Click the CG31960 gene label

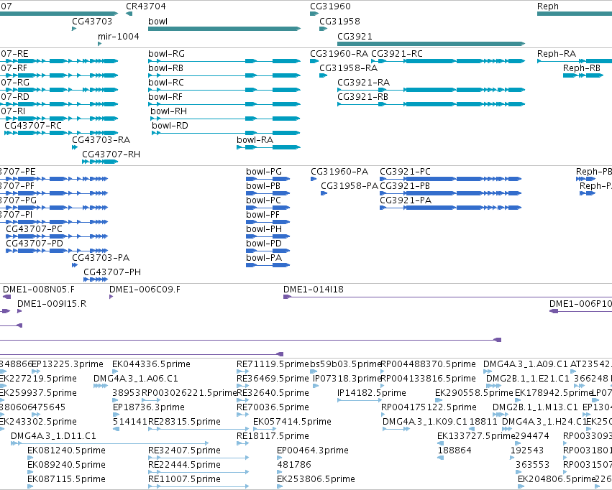click(x=330, y=6)
